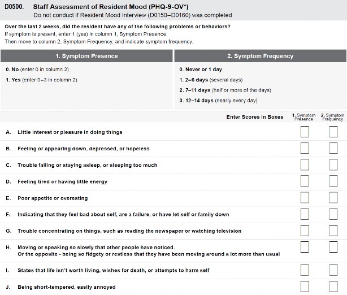347x295 pixels.
Task: Click 'Trouble concentrating on things' text
Action: click(x=129, y=231)
